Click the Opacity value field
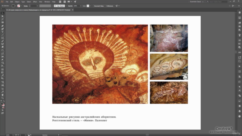The width and height of the screenshot is (242, 136). pyautogui.click(x=76, y=6)
